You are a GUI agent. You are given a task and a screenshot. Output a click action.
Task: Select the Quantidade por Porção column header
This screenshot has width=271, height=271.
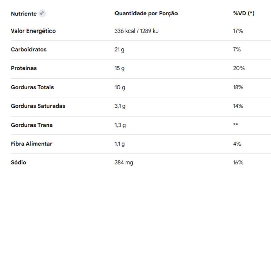(x=146, y=13)
